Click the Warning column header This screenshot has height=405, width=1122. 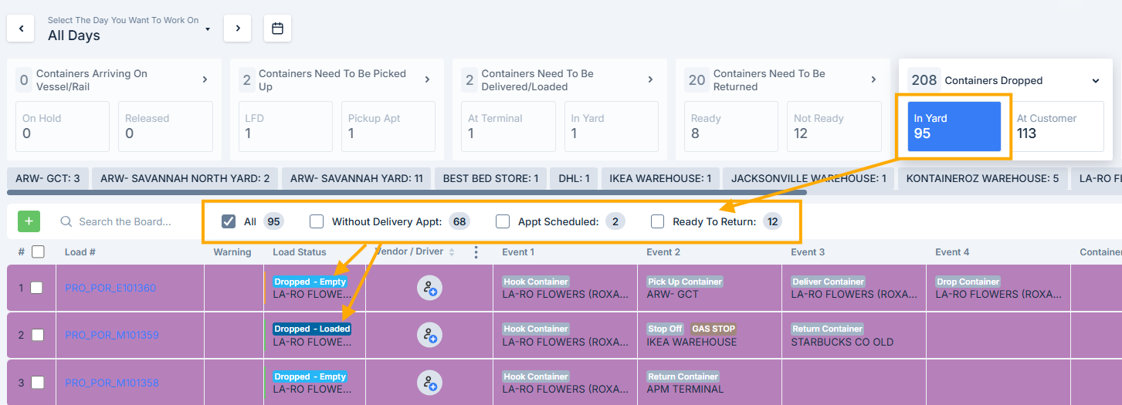(232, 252)
